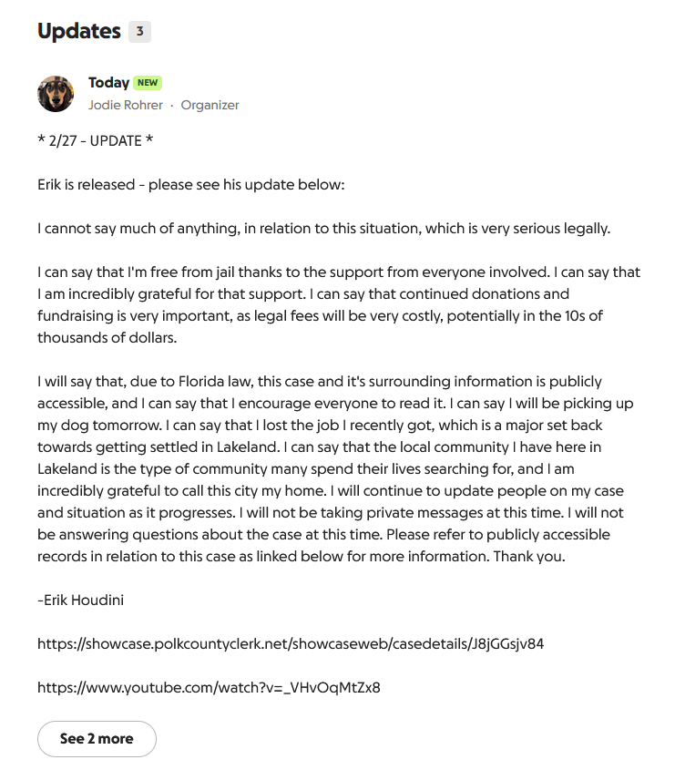The width and height of the screenshot is (675, 770).
Task: Click the organizer's dog avatar photo
Action: tap(56, 94)
